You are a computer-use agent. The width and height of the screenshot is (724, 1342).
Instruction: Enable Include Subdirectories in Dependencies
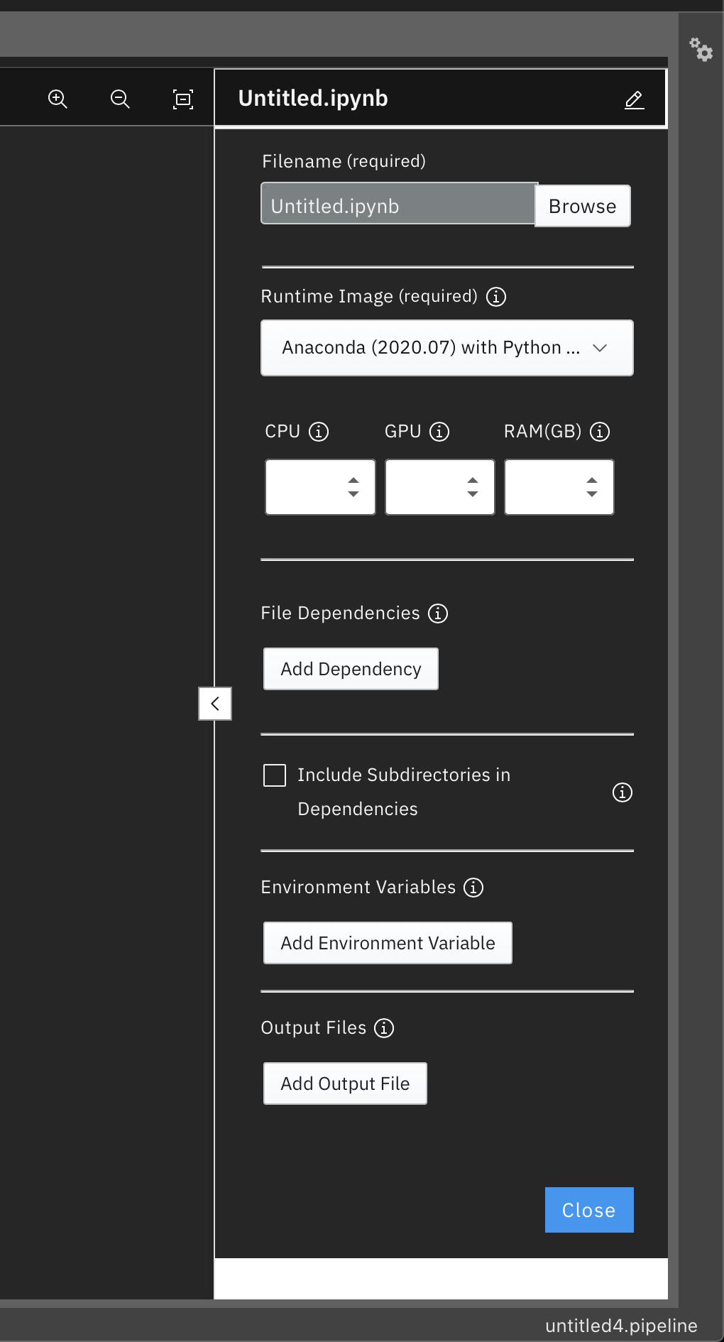pyautogui.click(x=274, y=775)
